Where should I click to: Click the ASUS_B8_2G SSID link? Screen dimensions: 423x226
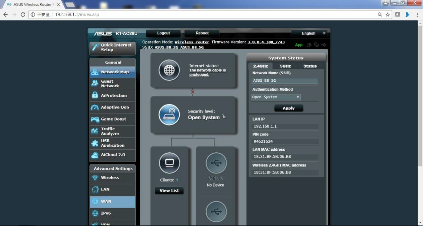[166, 48]
